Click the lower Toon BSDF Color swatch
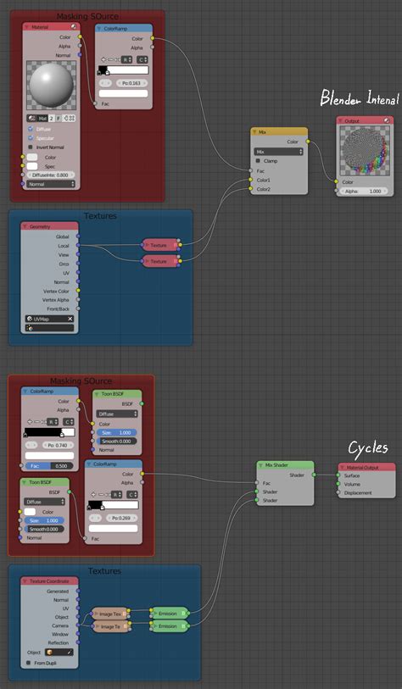Viewport: 402px width, 689px height. (x=30, y=512)
